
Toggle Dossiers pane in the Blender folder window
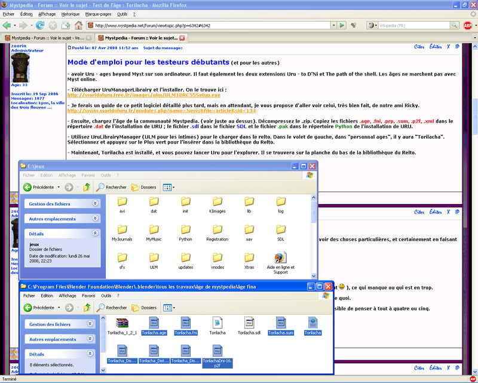(144, 308)
